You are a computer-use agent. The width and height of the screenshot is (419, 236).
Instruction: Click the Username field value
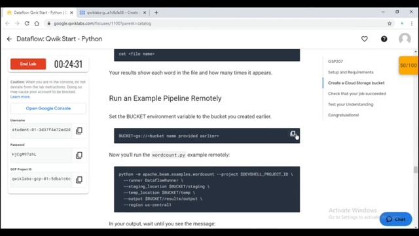(x=41, y=130)
